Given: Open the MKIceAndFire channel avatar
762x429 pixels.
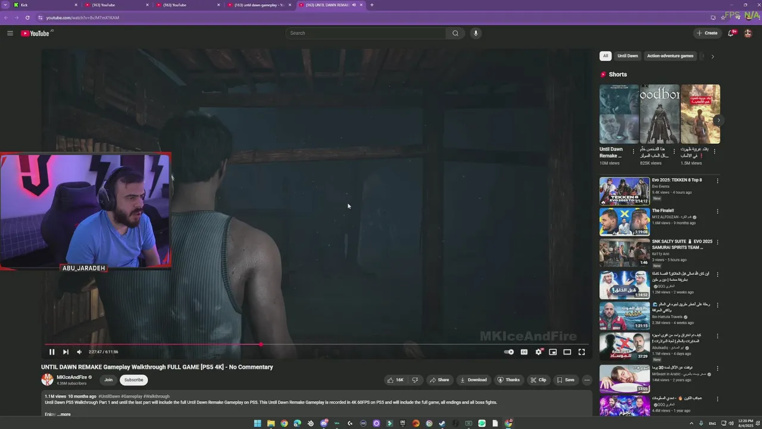Looking at the screenshot, I should [47, 380].
